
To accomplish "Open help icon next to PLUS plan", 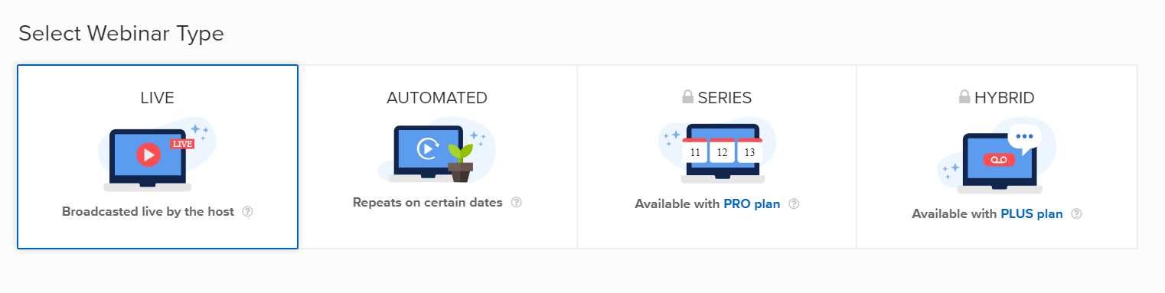I will pos(1076,214).
